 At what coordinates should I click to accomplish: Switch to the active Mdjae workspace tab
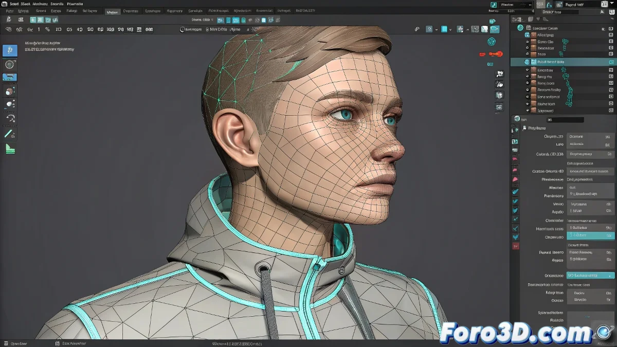pyautogui.click(x=112, y=12)
